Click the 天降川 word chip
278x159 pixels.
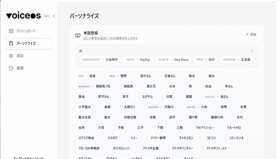[x=163, y=107]
